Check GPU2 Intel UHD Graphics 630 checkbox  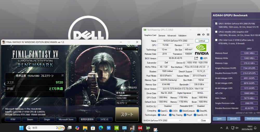coord(216,32)
